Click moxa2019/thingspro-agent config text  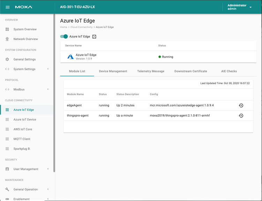pyautogui.click(x=180, y=115)
